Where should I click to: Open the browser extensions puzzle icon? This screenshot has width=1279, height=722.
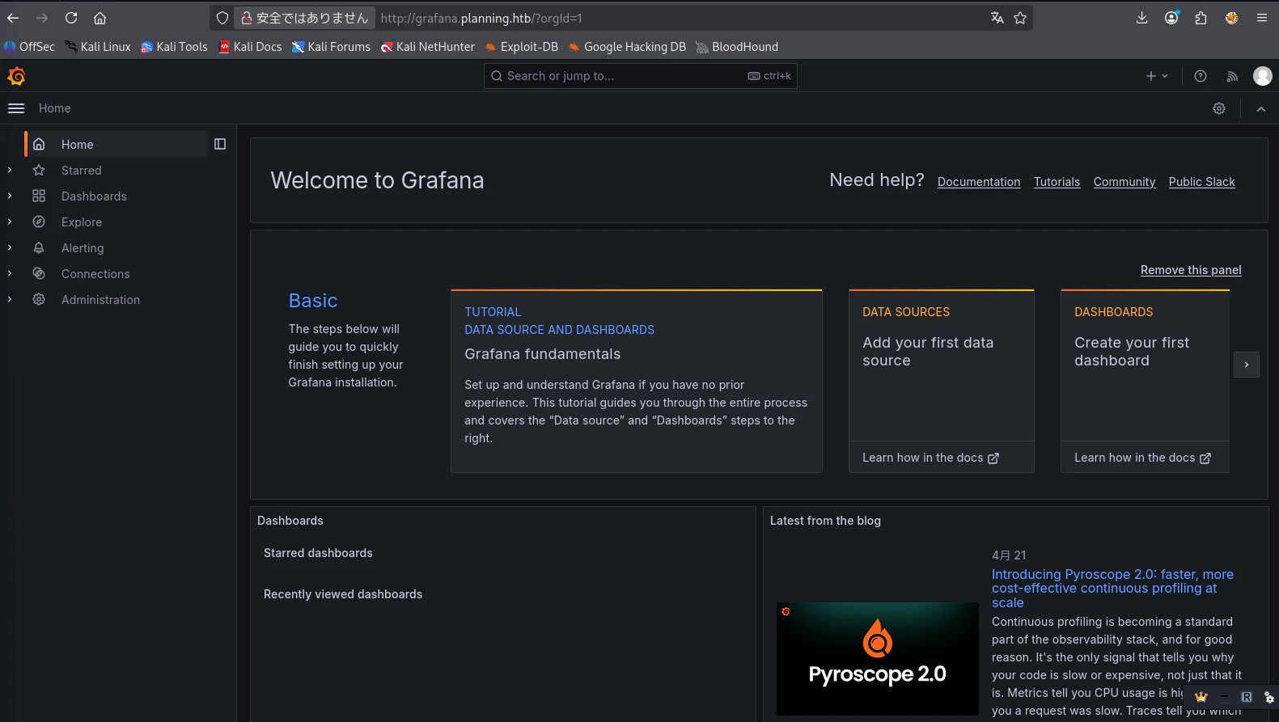pyautogui.click(x=1201, y=18)
